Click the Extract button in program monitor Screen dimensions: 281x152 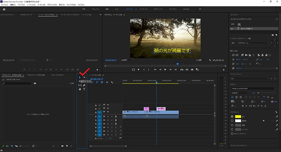187,70
